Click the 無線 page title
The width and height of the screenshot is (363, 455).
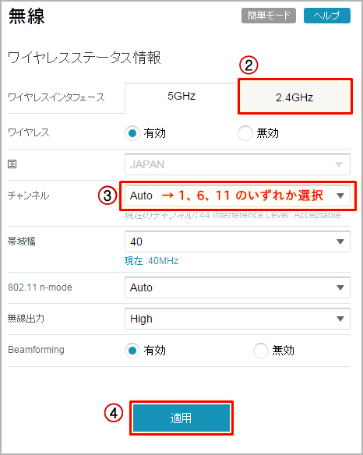26,16
